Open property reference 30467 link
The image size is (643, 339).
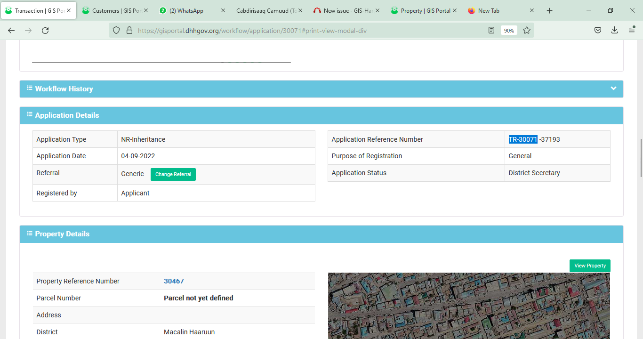tap(174, 281)
